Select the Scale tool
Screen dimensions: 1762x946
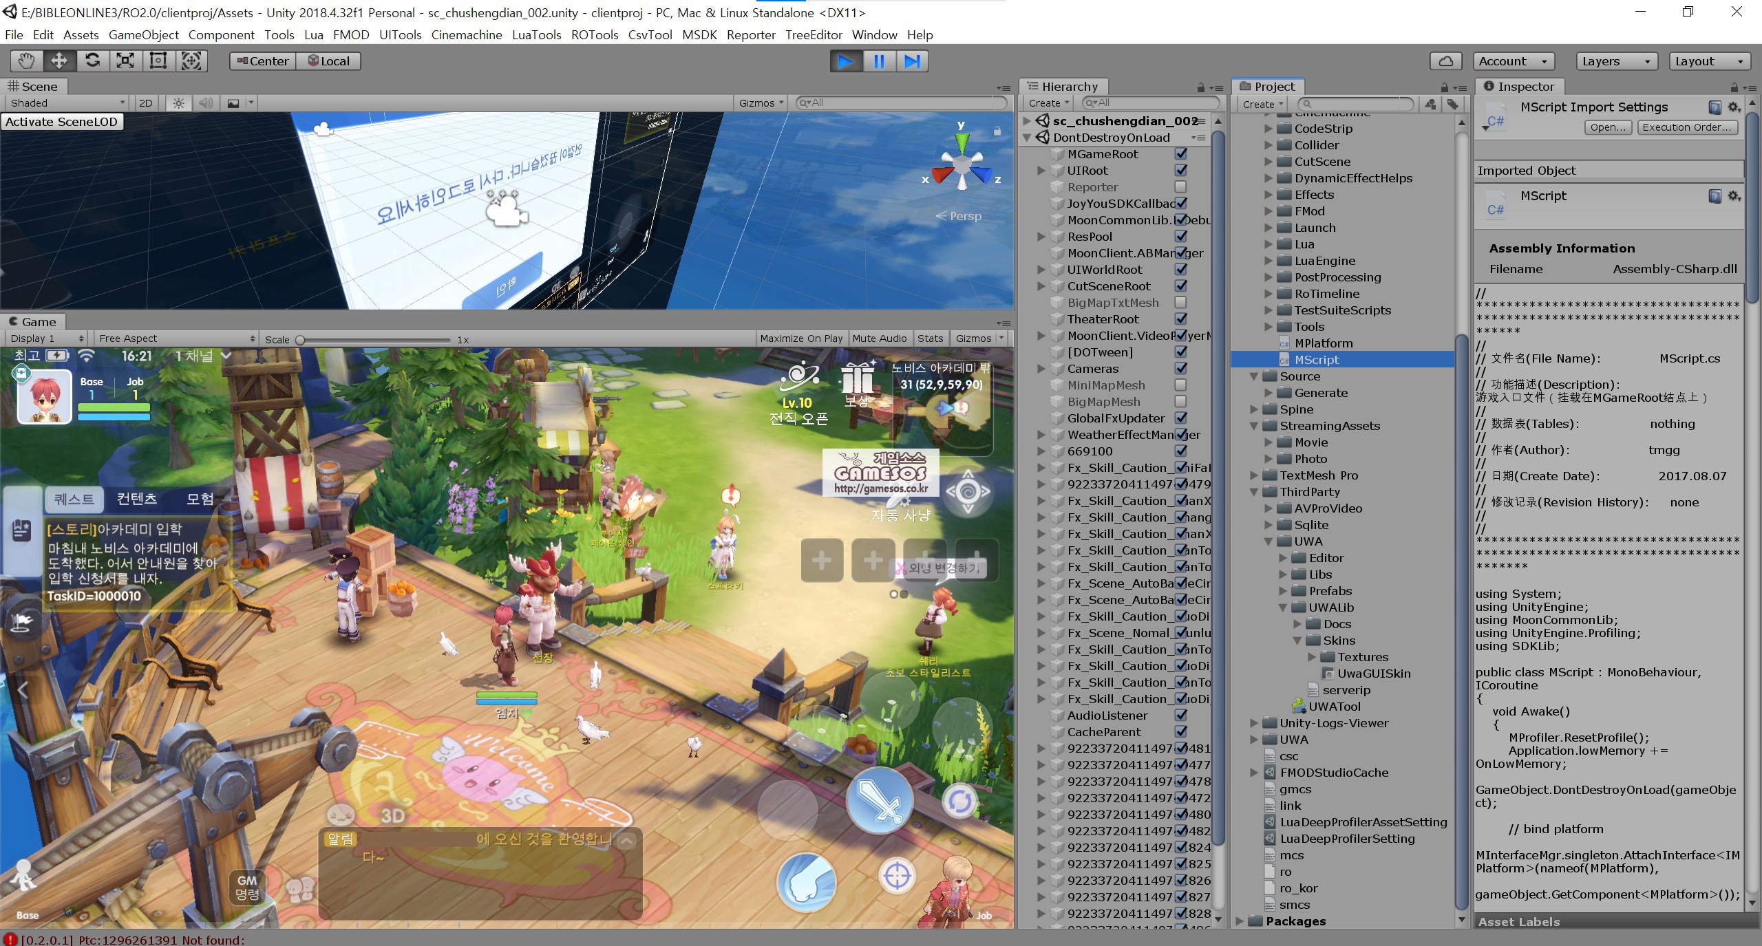pos(125,61)
